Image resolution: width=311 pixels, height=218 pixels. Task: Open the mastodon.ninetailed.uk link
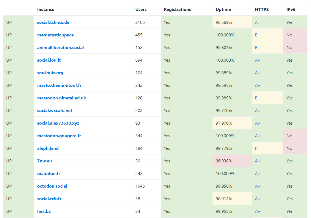click(61, 98)
